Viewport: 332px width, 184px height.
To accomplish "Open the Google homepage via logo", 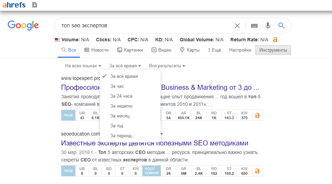I will pyautogui.click(x=23, y=26).
